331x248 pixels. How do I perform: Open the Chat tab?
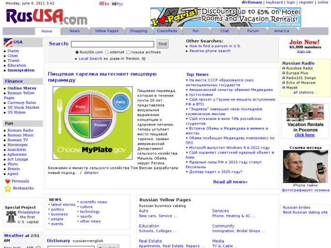(224, 31)
